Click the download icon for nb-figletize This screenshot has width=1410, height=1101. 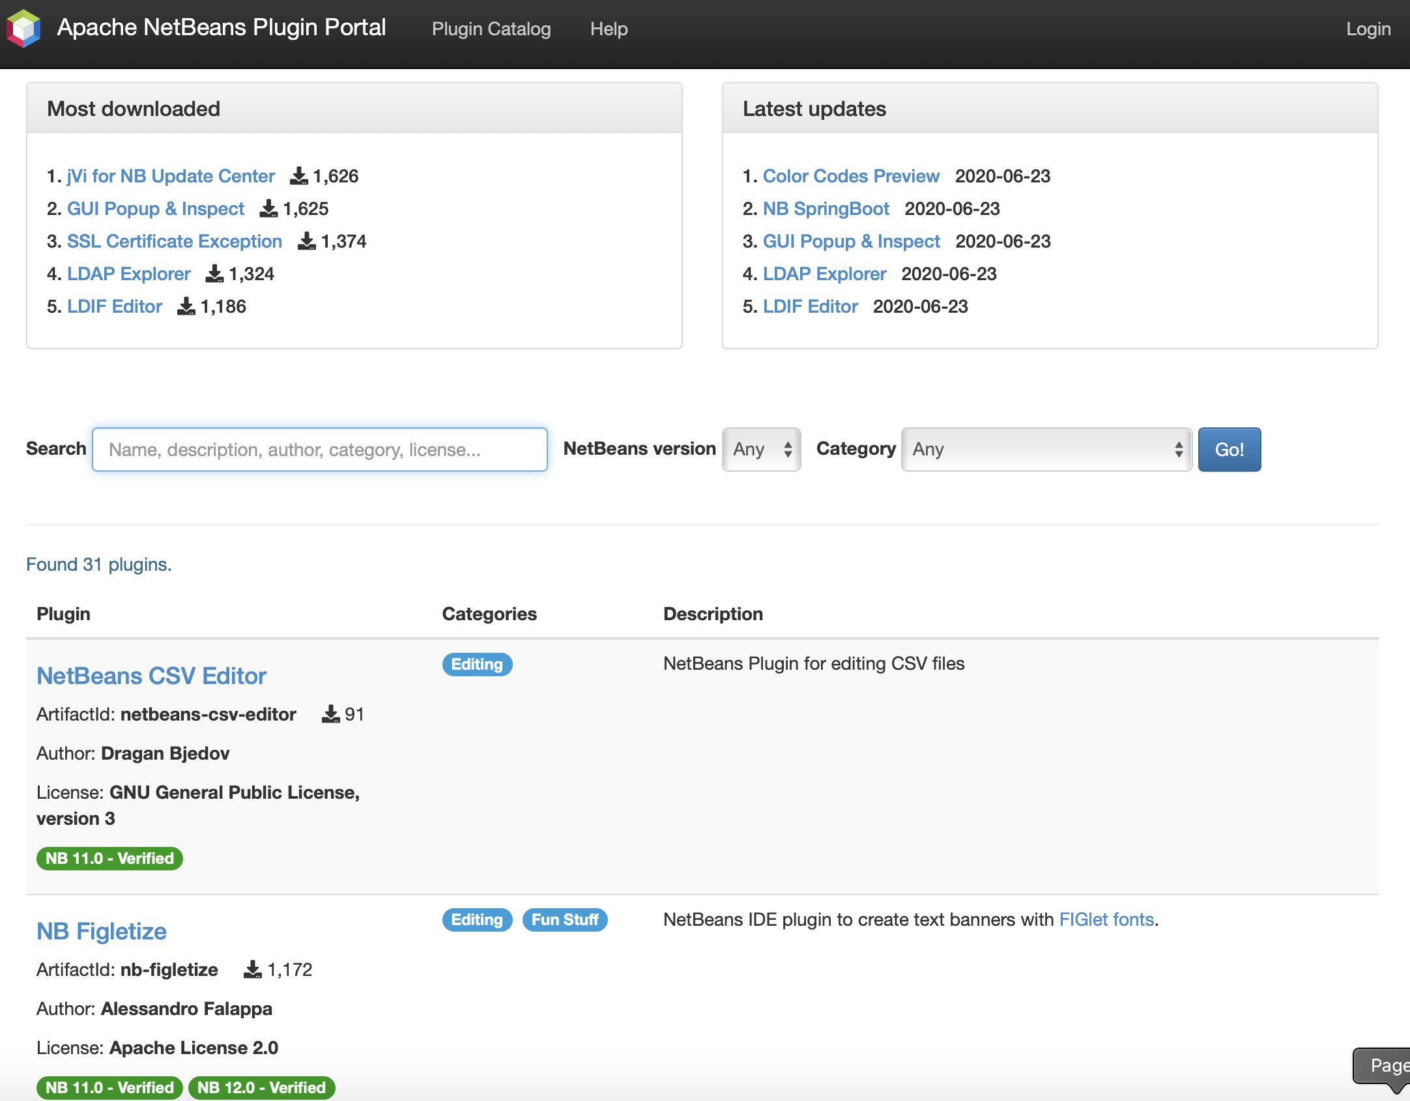coord(252,969)
